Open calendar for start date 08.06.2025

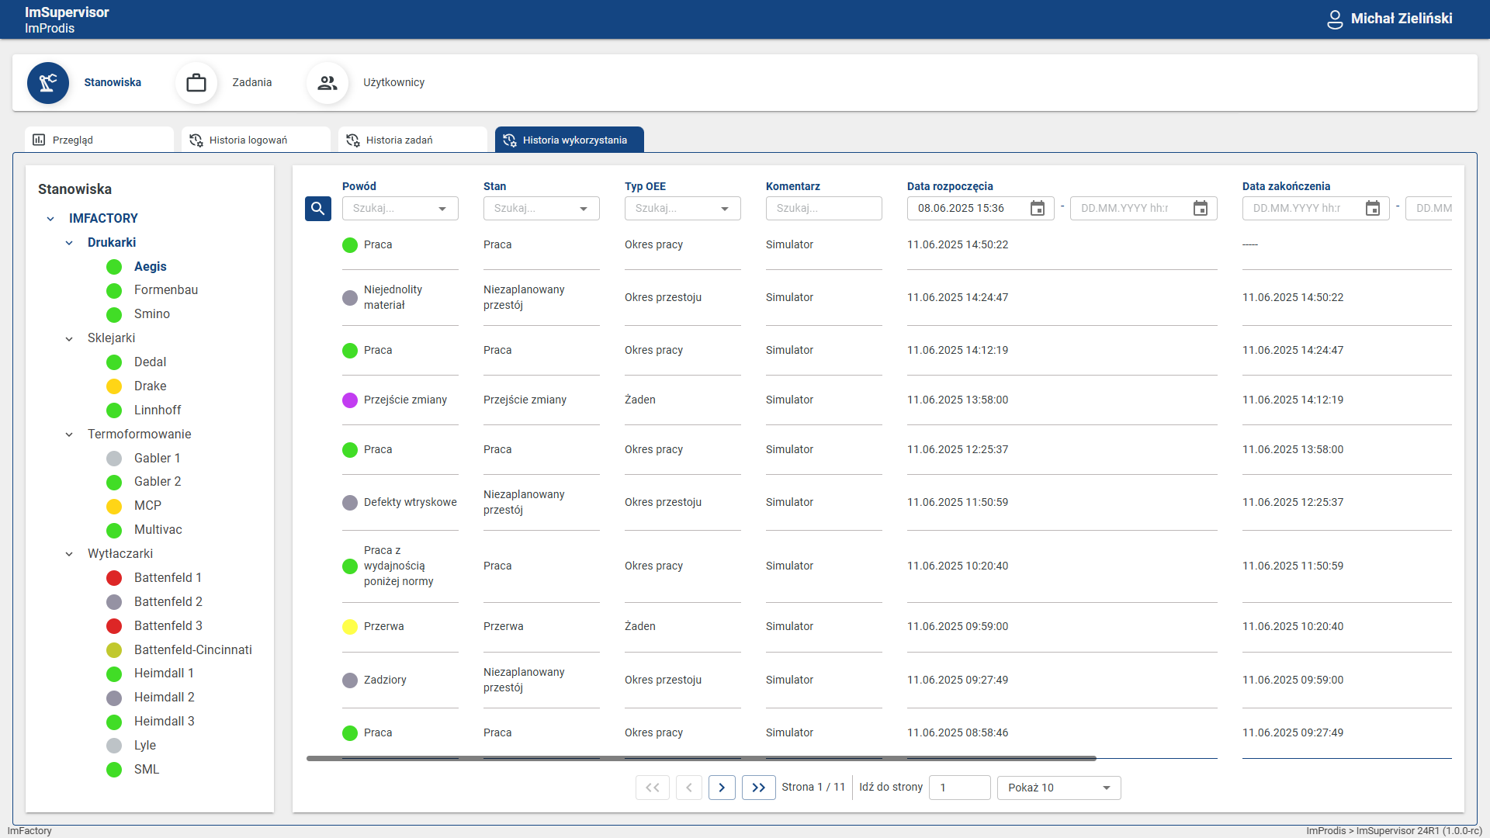point(1038,208)
